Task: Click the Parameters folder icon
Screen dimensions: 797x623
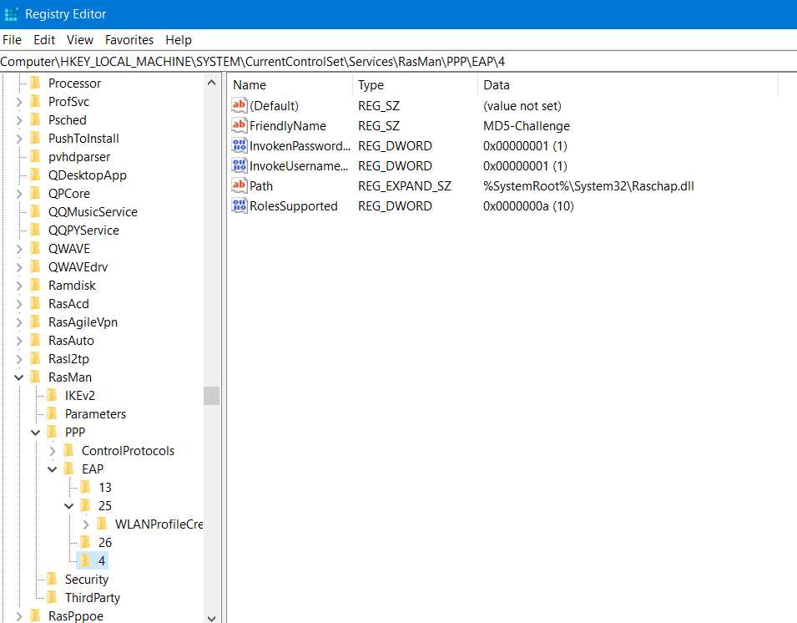Action: [52, 413]
